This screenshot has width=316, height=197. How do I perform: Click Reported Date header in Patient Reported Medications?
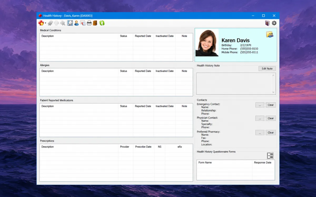click(143, 106)
